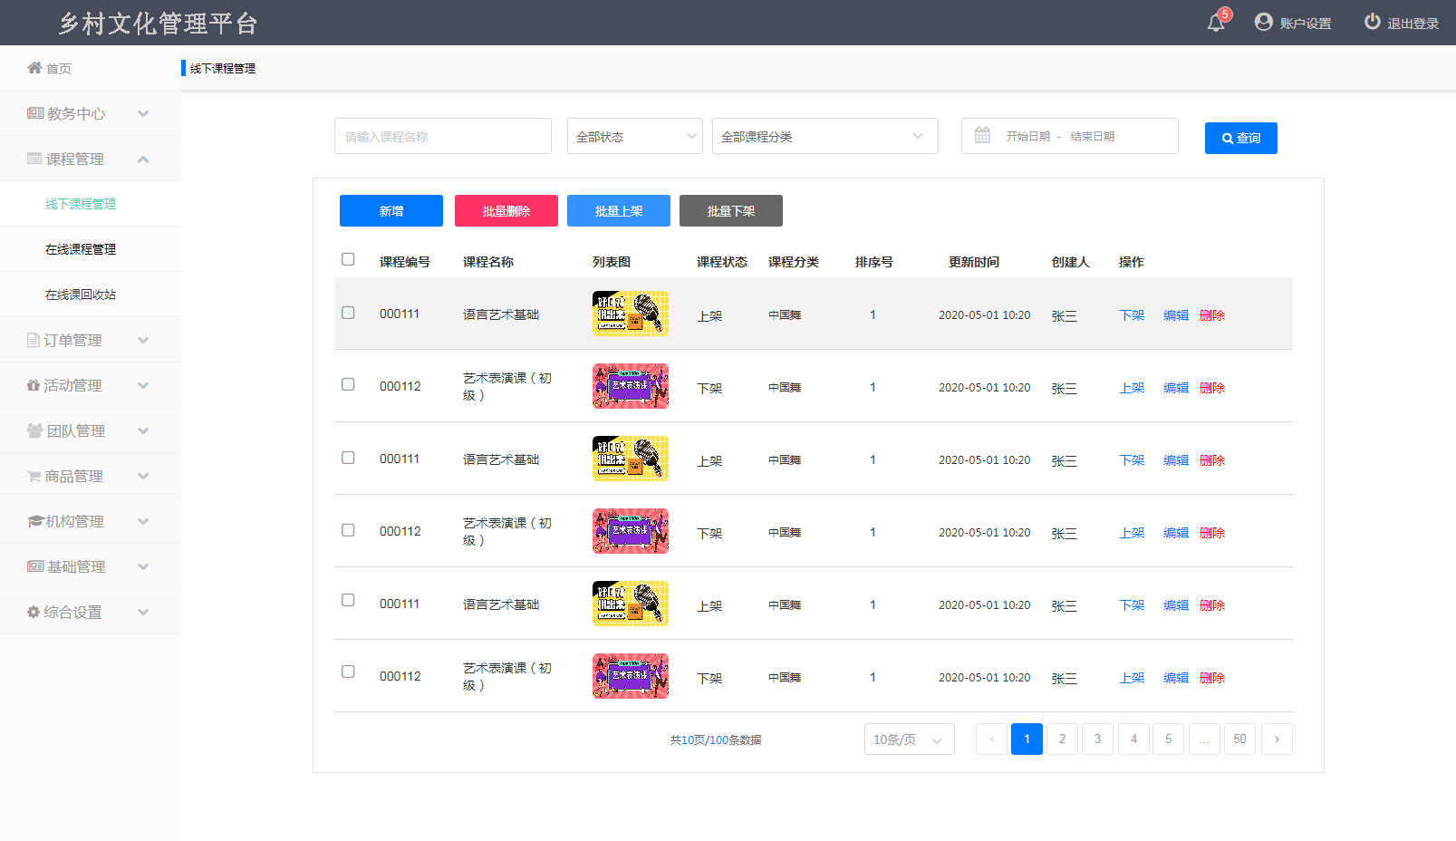Open 在线课回收站 in the sidebar
The image size is (1456, 841).
pyautogui.click(x=81, y=295)
